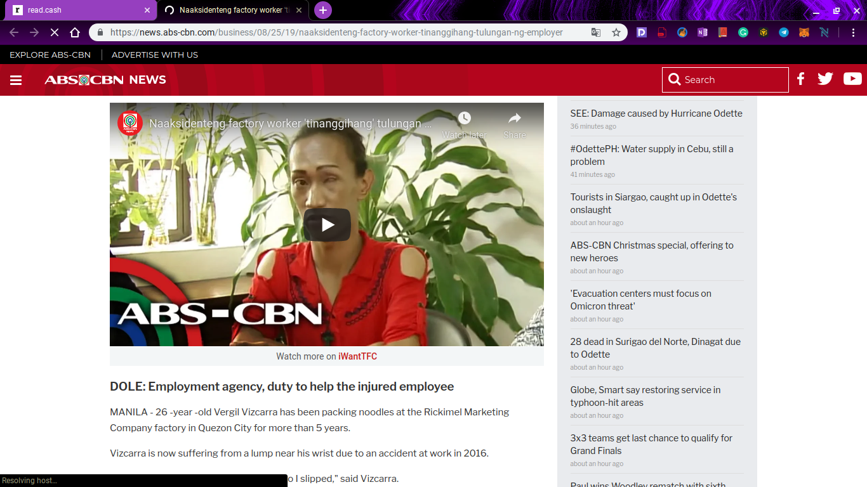Click EXPLORE ABS-CBN menu item
This screenshot has width=867, height=487.
tap(50, 55)
